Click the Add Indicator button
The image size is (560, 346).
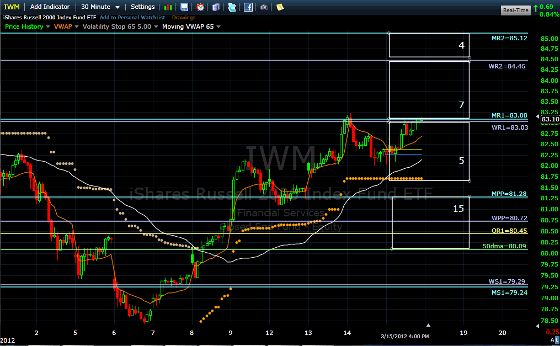(50, 7)
